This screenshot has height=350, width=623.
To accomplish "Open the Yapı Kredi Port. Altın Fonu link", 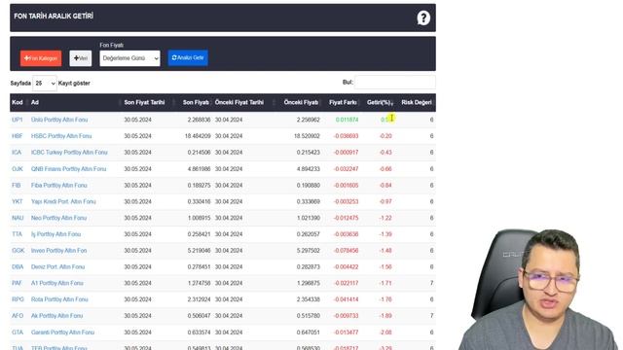I will (63, 201).
